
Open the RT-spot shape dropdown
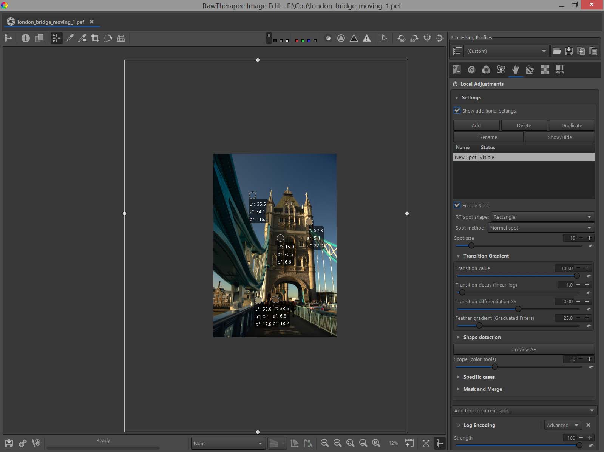point(542,217)
